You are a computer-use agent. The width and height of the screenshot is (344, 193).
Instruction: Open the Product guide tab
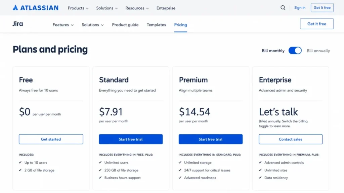point(125,25)
